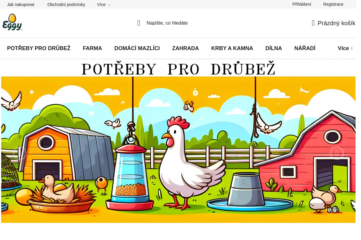Open Krby a kamna category
361x240 pixels.
click(232, 48)
